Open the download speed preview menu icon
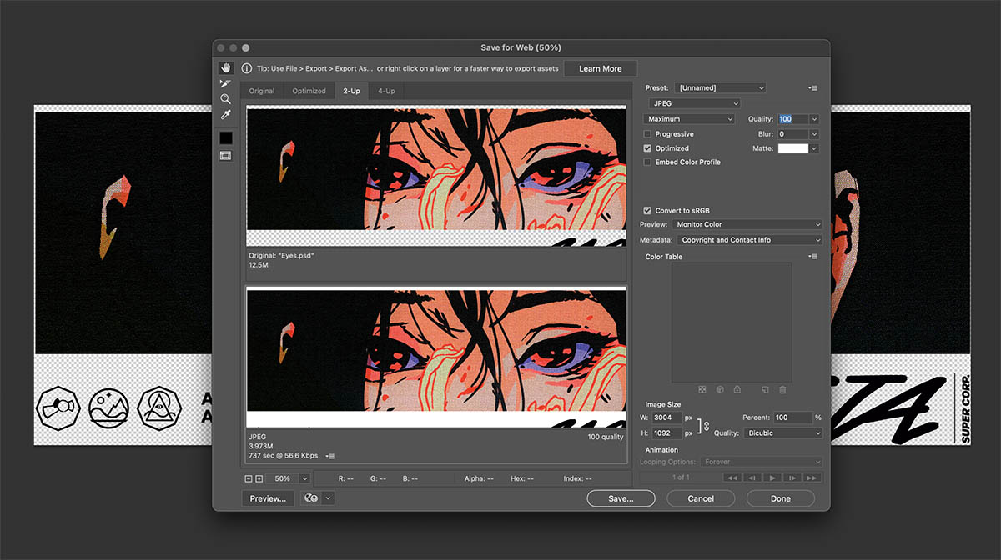The image size is (1001, 560). (x=330, y=456)
